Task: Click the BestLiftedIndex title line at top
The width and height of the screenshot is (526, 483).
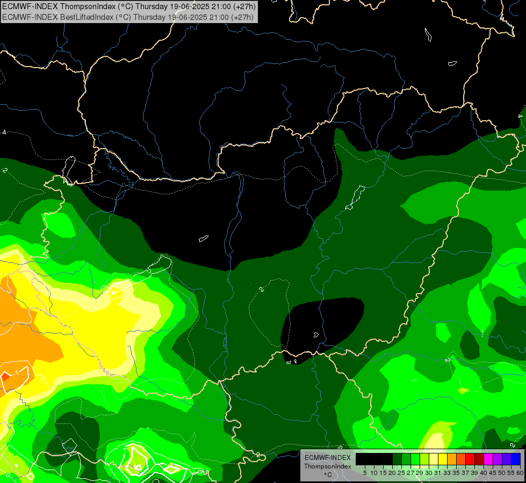Action: point(128,17)
